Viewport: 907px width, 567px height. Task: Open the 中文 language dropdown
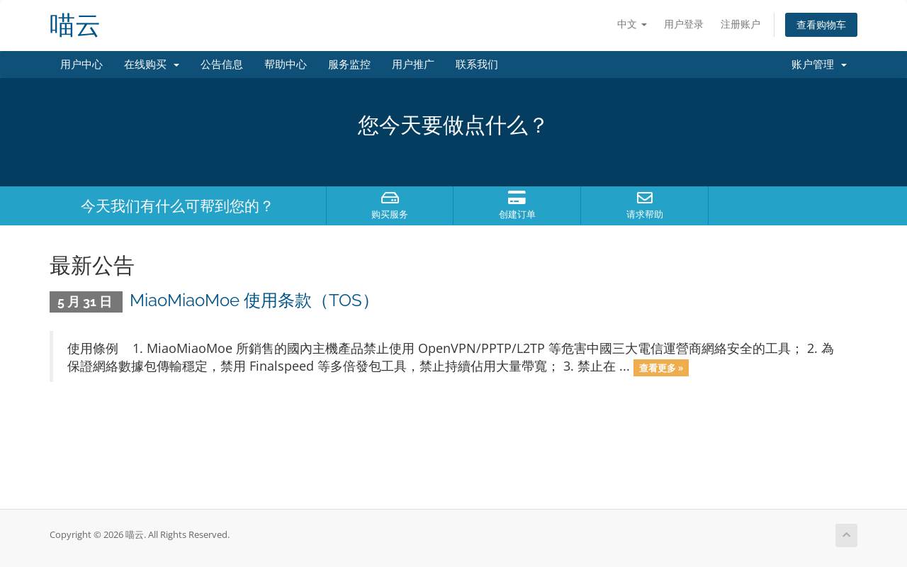pos(632,24)
